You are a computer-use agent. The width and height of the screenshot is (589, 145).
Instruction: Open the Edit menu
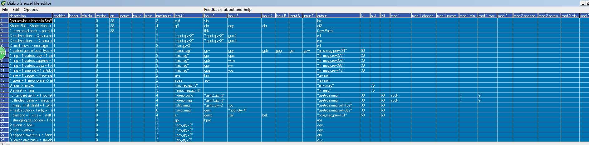(16, 10)
